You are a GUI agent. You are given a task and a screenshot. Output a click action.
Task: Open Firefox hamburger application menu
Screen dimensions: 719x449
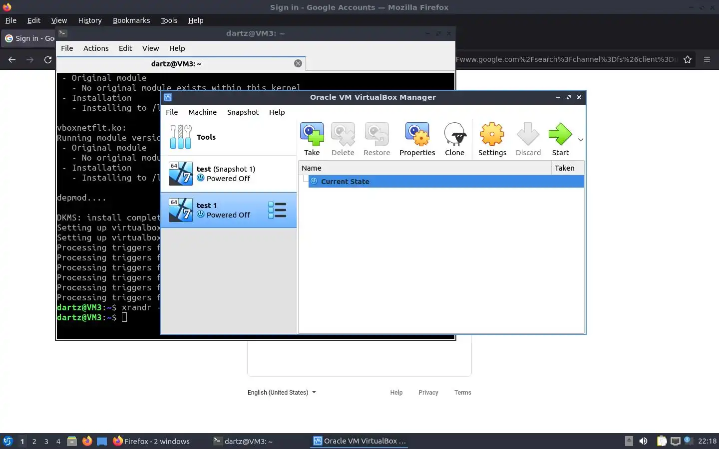point(707,59)
